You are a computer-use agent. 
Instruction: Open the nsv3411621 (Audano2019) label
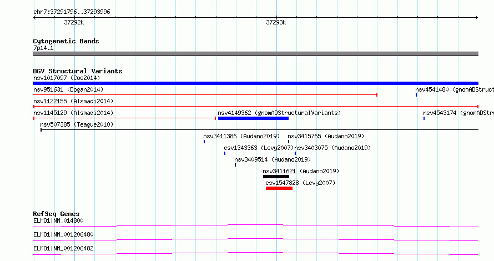(x=301, y=171)
